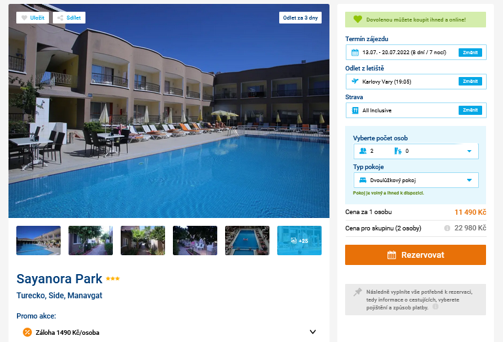Click the info icon after způsob platby text
Image resolution: width=503 pixels, height=342 pixels.
coord(435,306)
